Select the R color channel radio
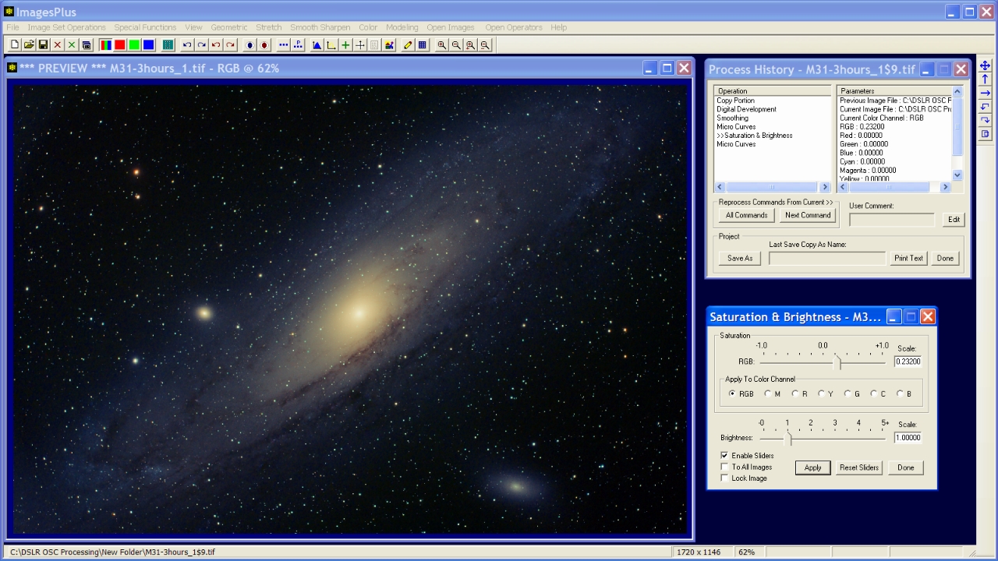The height and width of the screenshot is (561, 998). [795, 393]
